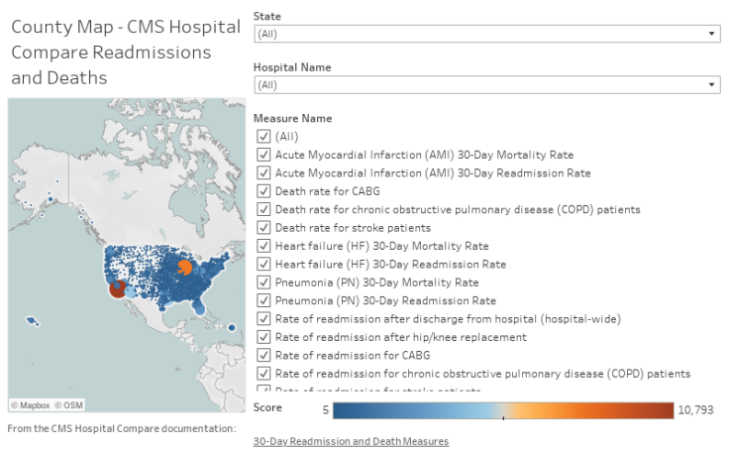Open 30-Day Readmission and Death Measures link
Screen dimensions: 729x450
[x=351, y=441]
